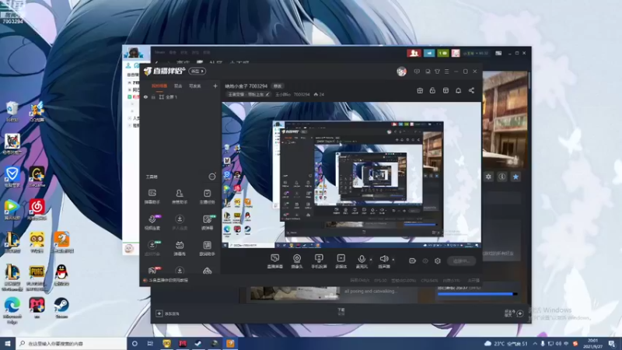The height and width of the screenshot is (350, 622).
Task: Open the PUBG desktop shortcut
Action: tap(37, 278)
